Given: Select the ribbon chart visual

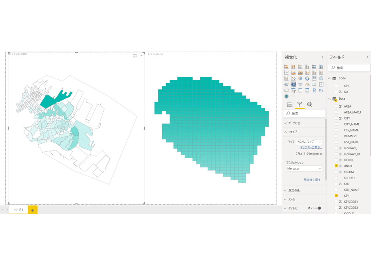Looking at the screenshot, I should coord(321,72).
